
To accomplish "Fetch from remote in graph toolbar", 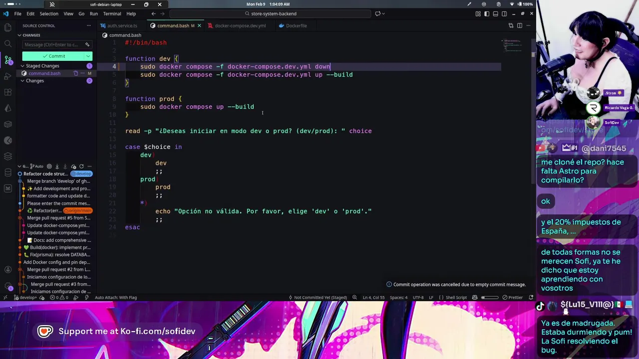I will click(x=57, y=166).
